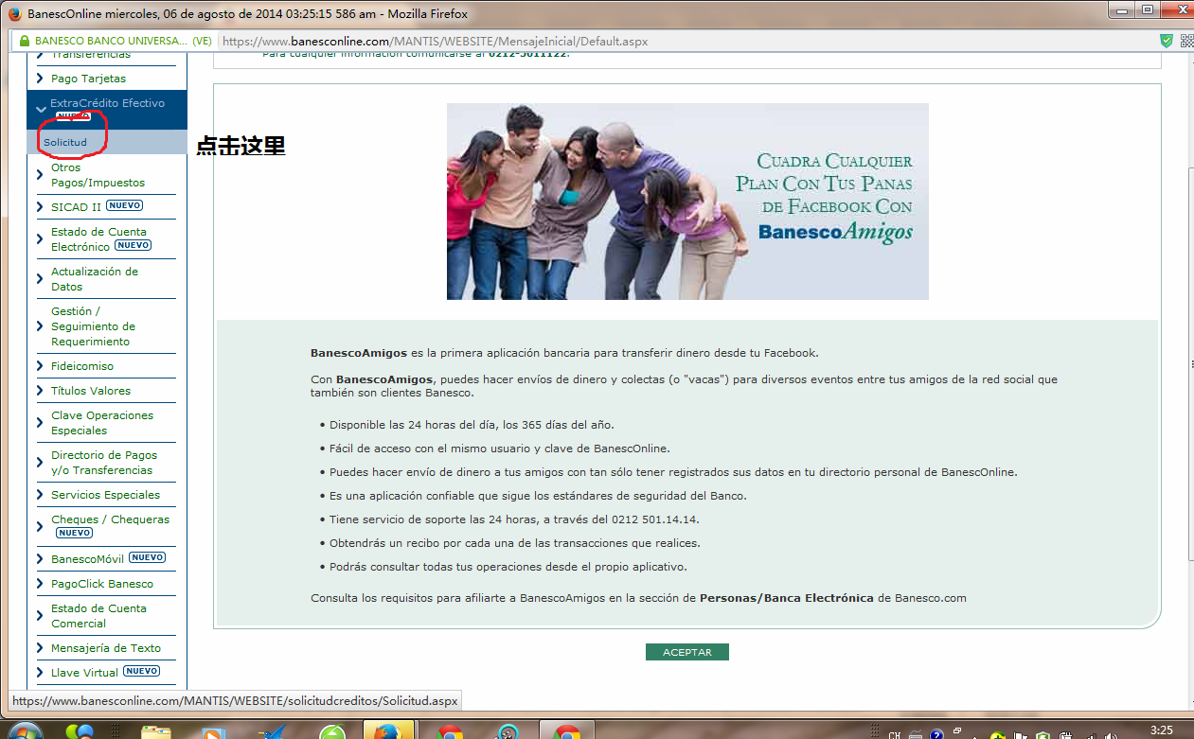Click the ACEPTAR button
This screenshot has height=739, width=1194.
coord(686,652)
